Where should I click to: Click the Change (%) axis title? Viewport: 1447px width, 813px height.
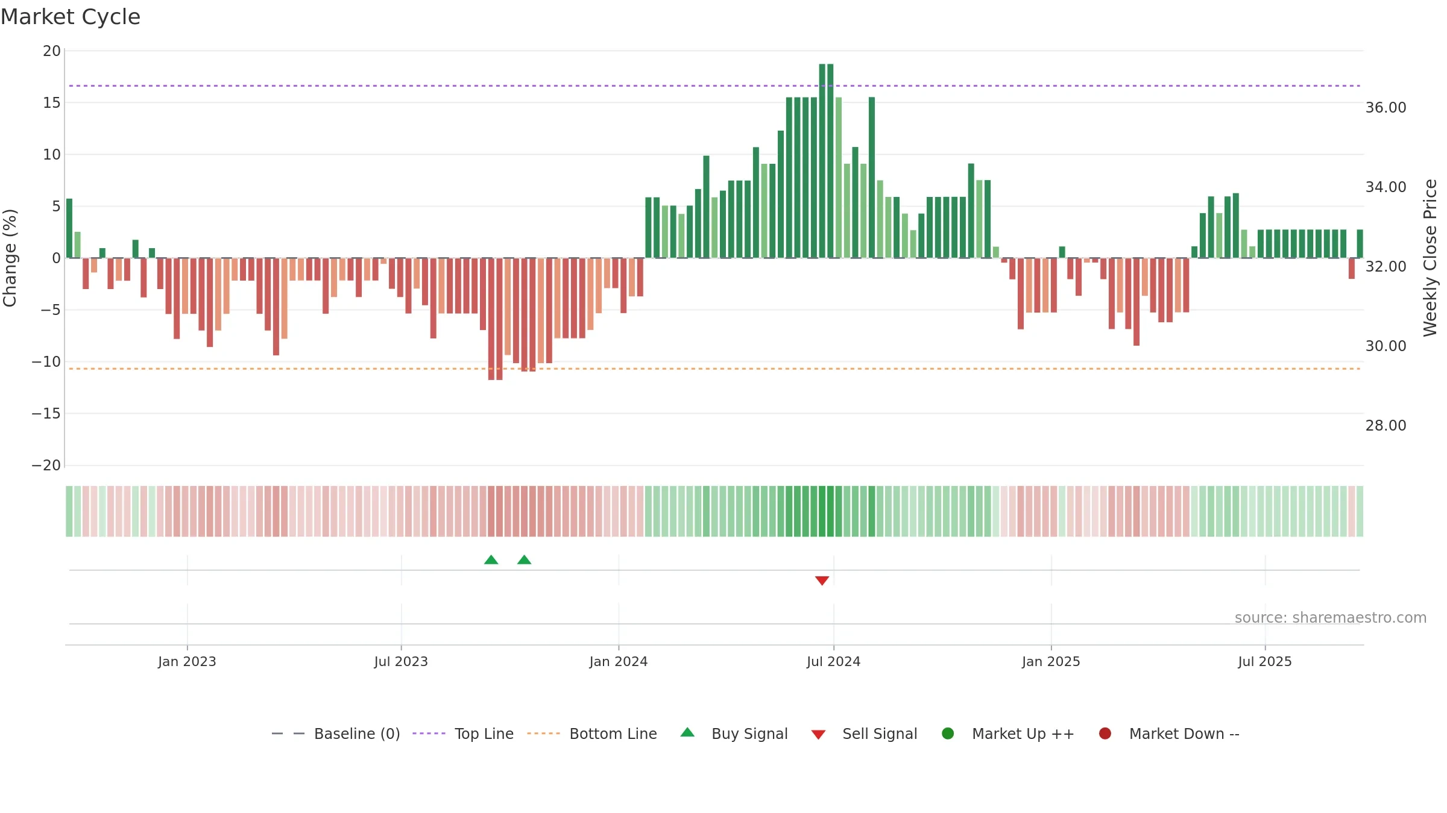coord(10,258)
